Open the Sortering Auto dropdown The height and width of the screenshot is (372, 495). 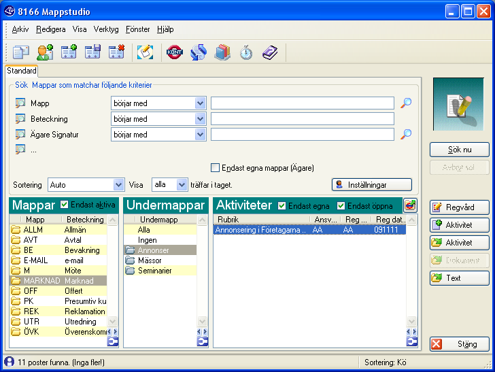[119, 185]
